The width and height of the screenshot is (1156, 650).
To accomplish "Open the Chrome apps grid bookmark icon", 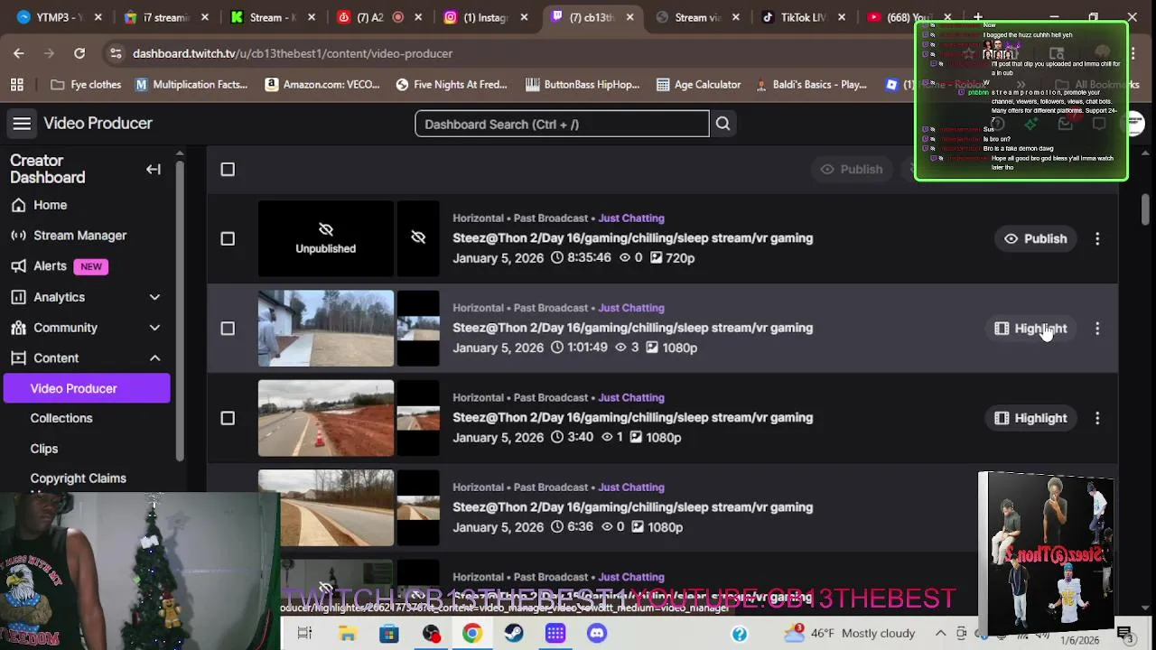I will [x=17, y=85].
